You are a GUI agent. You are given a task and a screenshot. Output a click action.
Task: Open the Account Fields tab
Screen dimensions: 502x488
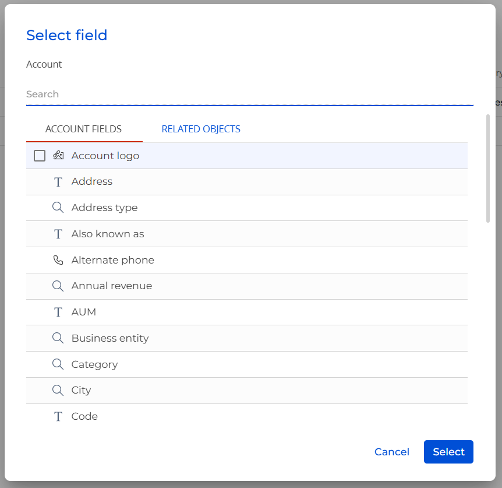[x=83, y=129]
